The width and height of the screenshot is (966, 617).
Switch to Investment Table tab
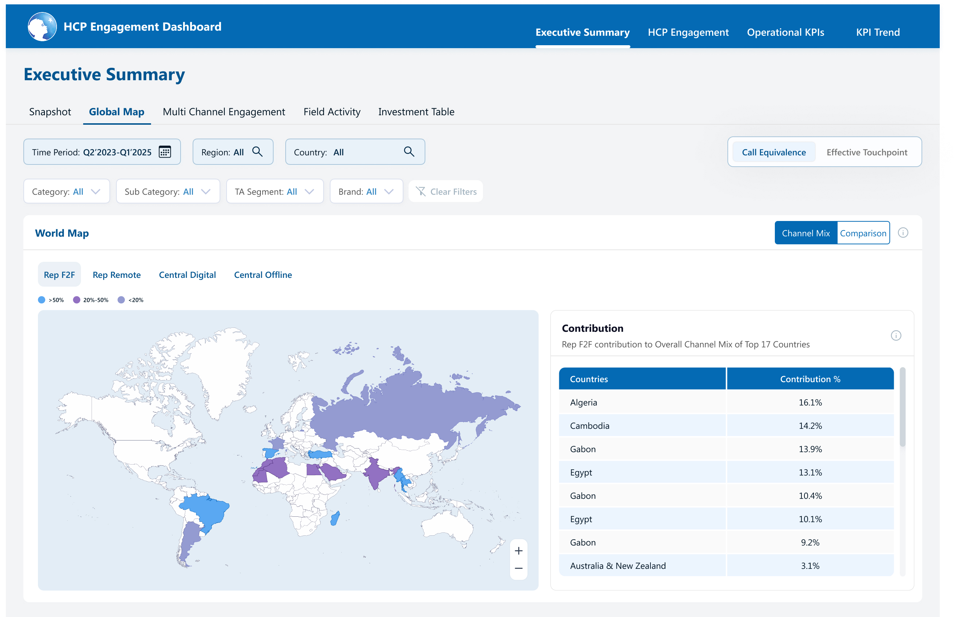point(416,112)
